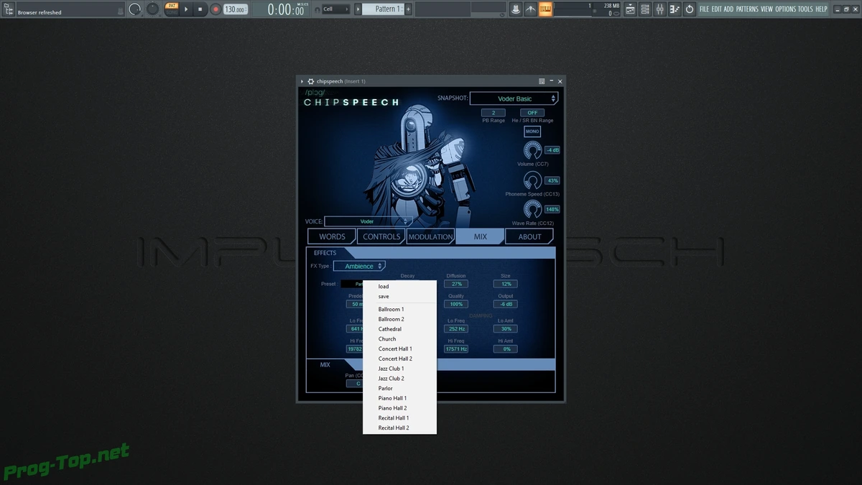Toggle the highlighted orange toolbar button
Viewport: 862px width, 485px height.
pos(546,9)
